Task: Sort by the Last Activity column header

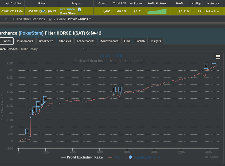Action: pos(12,4)
